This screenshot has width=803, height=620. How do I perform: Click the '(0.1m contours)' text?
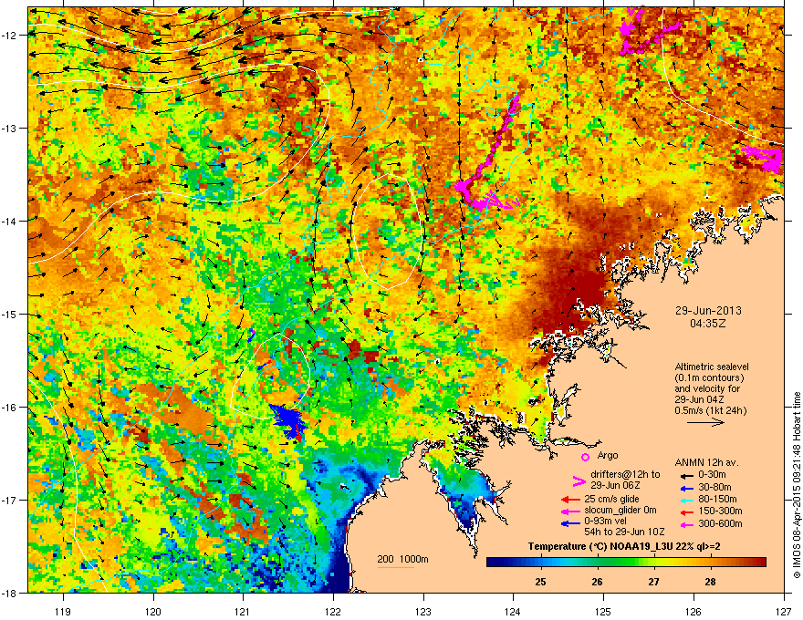click(709, 378)
